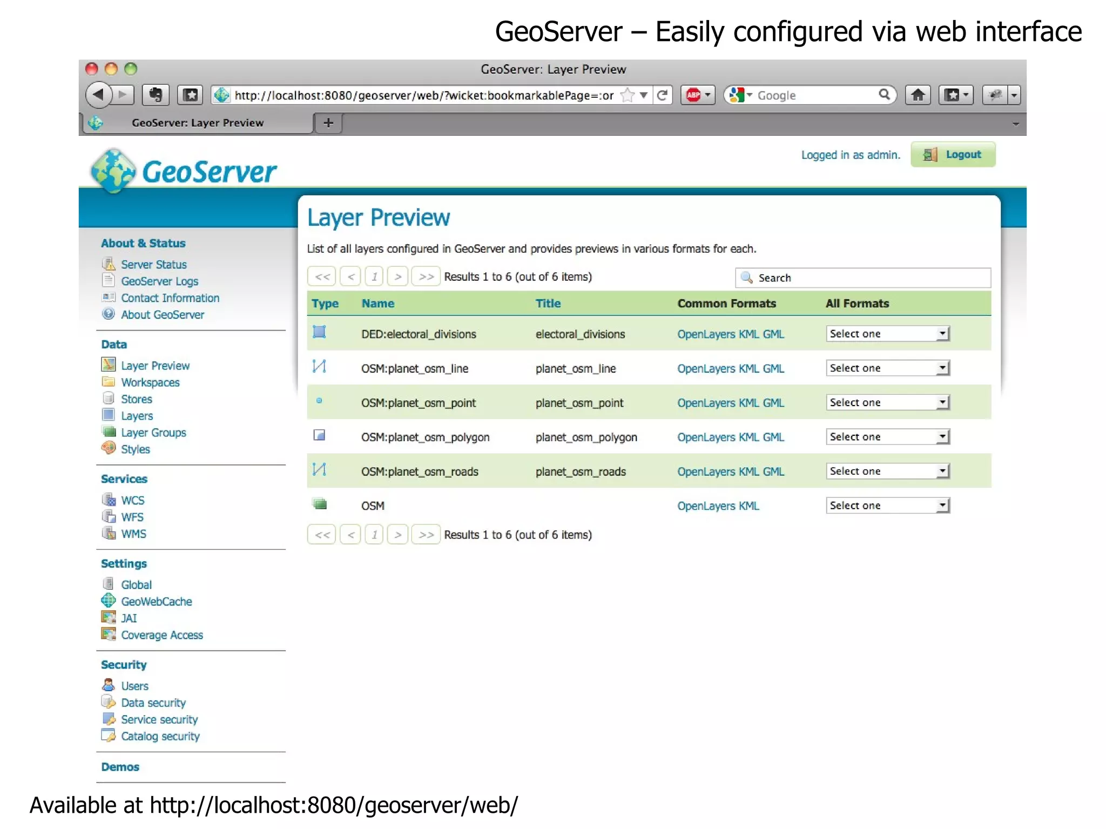Click the page reload icon
Screen dimensions: 1106x829
pos(663,95)
